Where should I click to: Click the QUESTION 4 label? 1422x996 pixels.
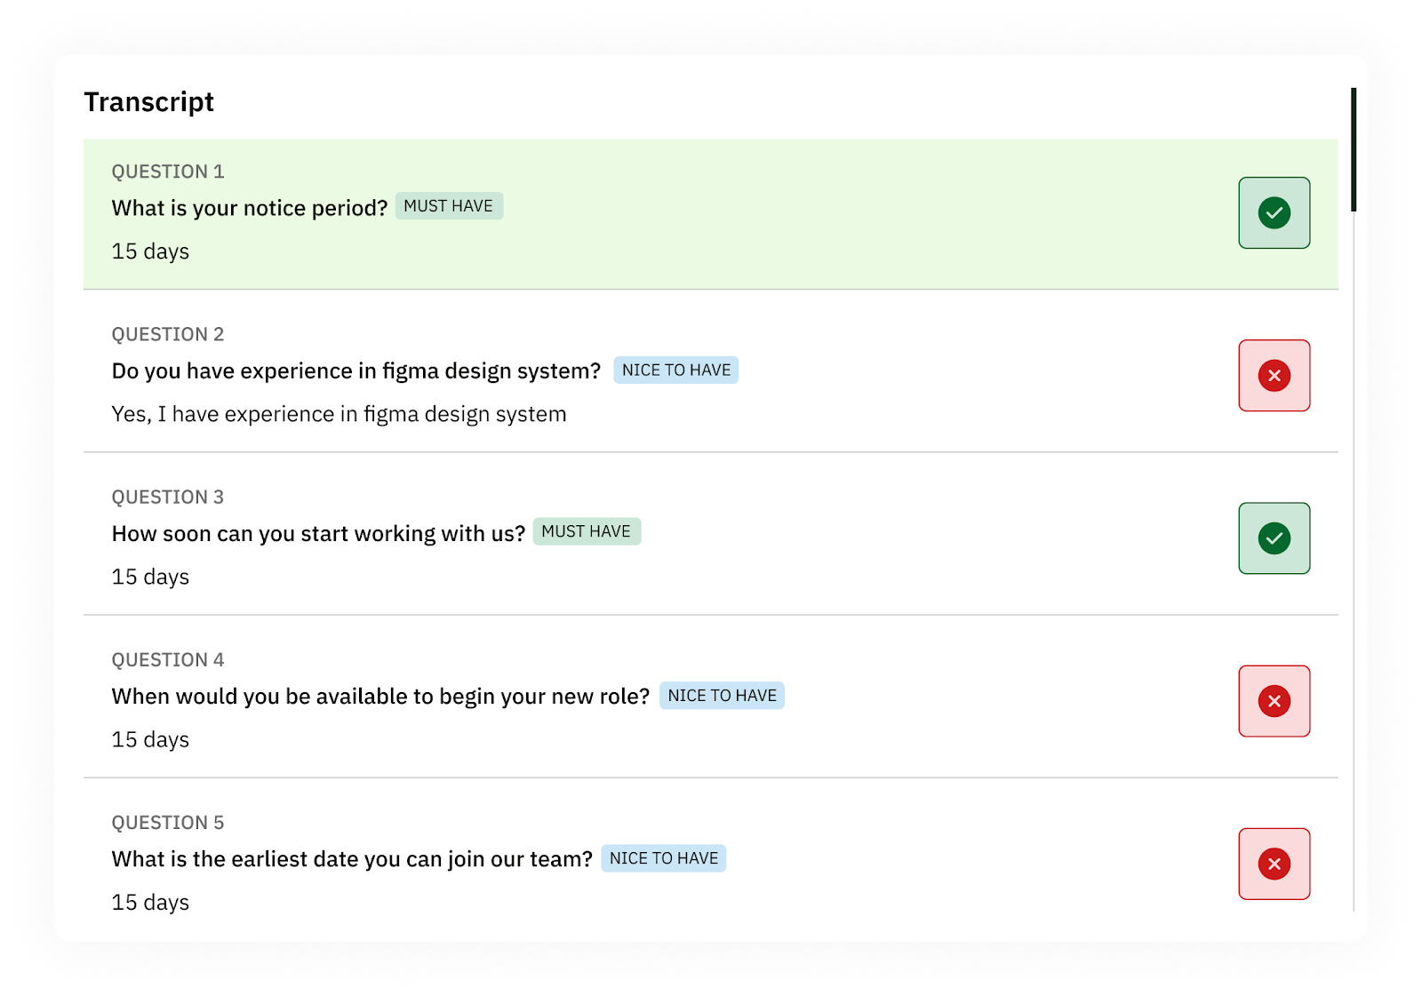click(168, 660)
